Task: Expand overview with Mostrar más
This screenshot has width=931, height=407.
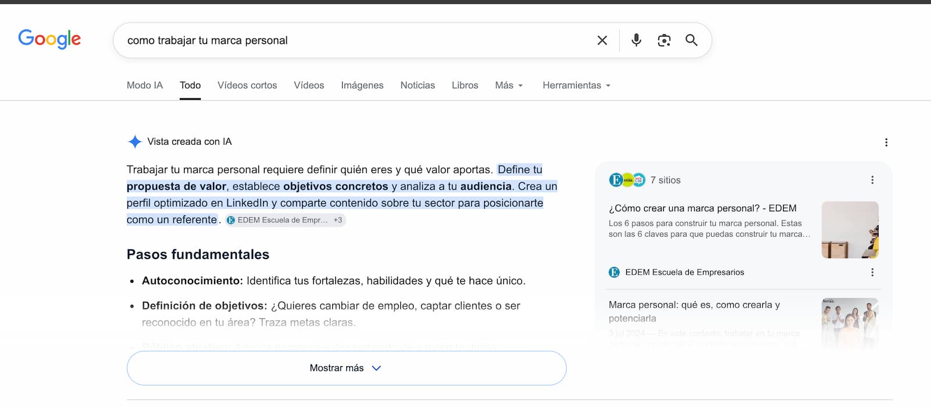Action: [346, 368]
